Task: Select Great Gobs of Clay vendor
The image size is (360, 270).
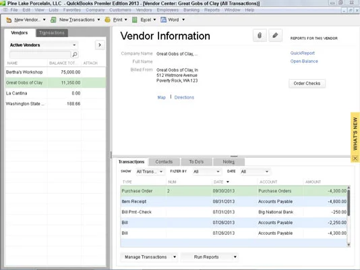Action: point(55,83)
